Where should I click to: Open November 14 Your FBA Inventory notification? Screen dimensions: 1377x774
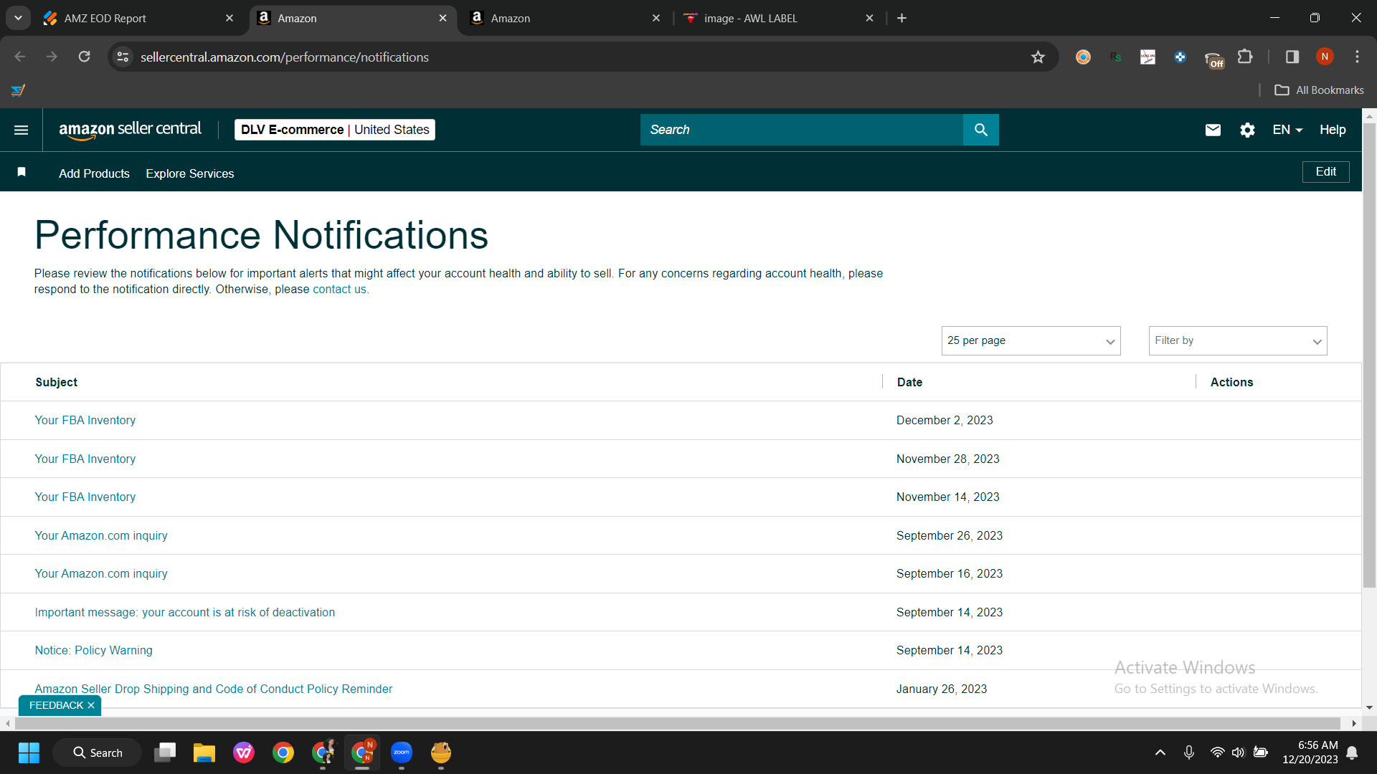click(x=85, y=497)
